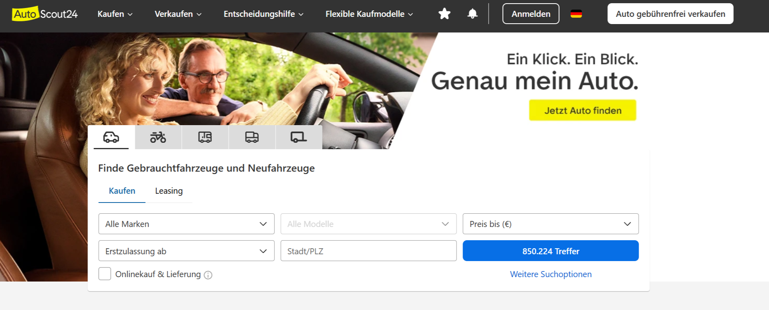Click the 850.224 Treffer search button
Viewport: 769px width, 310px height.
pyautogui.click(x=551, y=251)
